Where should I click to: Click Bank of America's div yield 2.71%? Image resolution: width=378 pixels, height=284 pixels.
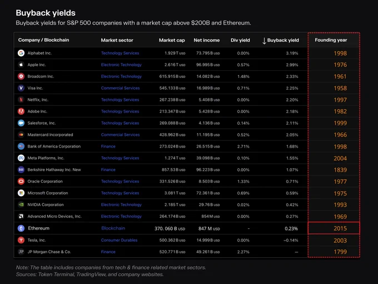click(243, 146)
